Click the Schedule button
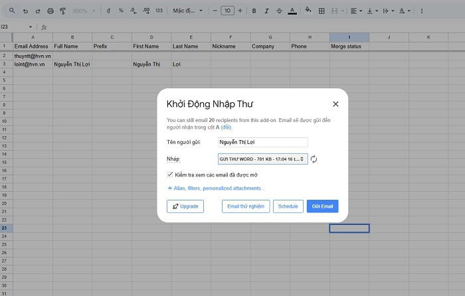The height and width of the screenshot is (296, 465). coord(288,206)
